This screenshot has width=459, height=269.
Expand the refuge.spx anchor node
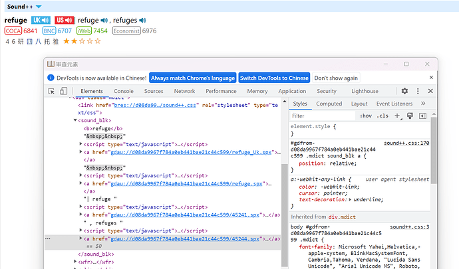coord(80,183)
